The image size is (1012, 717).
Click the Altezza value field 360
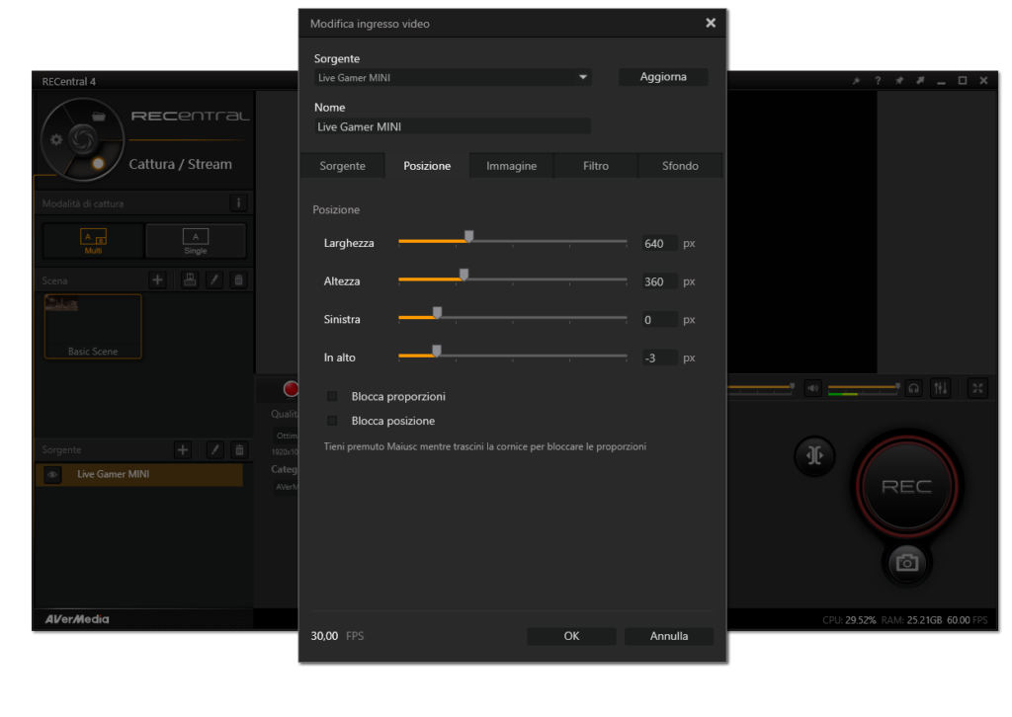[659, 281]
